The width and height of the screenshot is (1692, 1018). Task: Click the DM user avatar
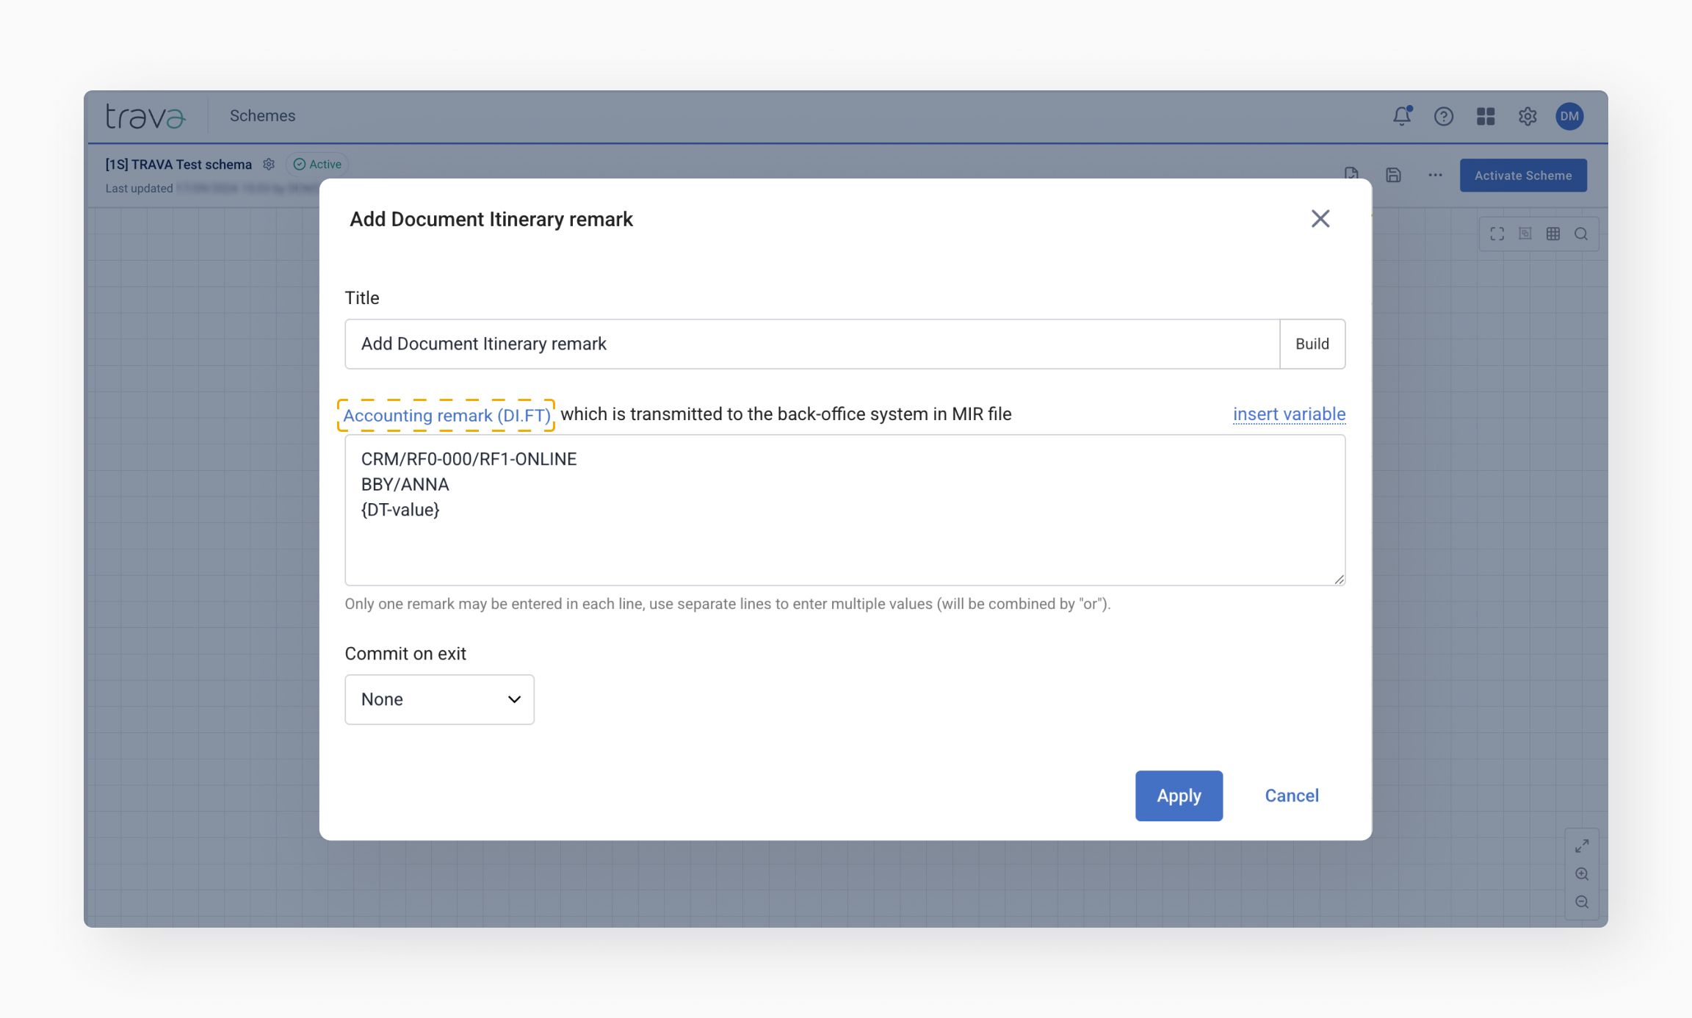click(1569, 116)
